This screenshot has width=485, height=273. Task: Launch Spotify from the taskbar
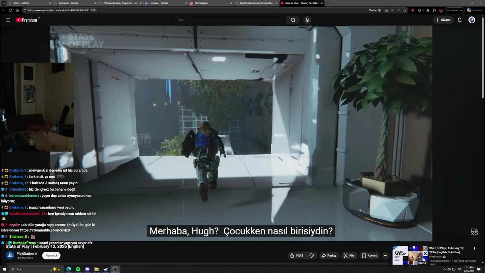pos(78,269)
